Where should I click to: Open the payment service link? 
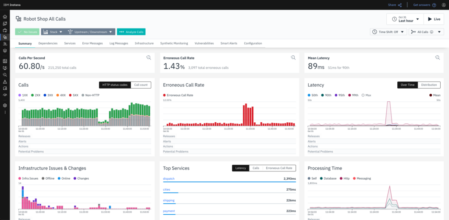click(169, 211)
